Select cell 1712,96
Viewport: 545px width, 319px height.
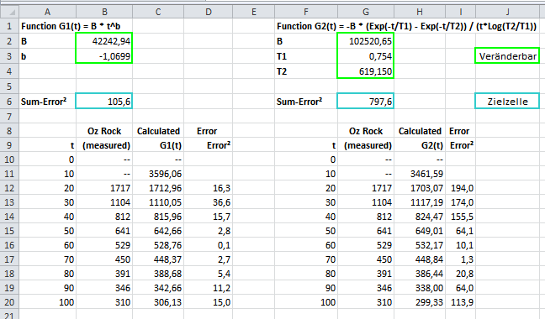[x=158, y=188]
